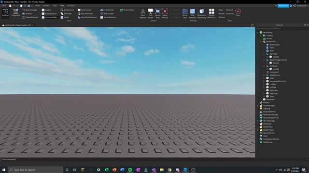Screen dimensions: 309x173
Task: Switch to the VIEW ribbon tab
Action: pyautogui.click(x=62, y=6)
